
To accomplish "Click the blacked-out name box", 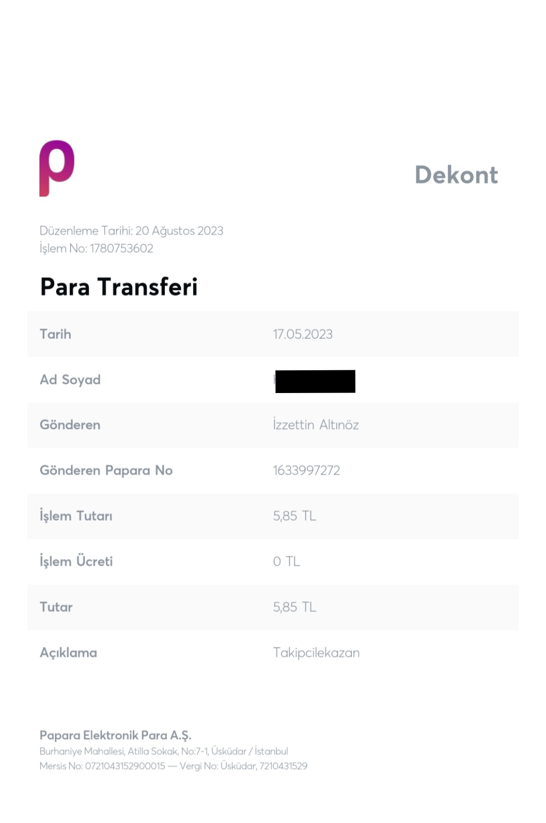I will [315, 381].
